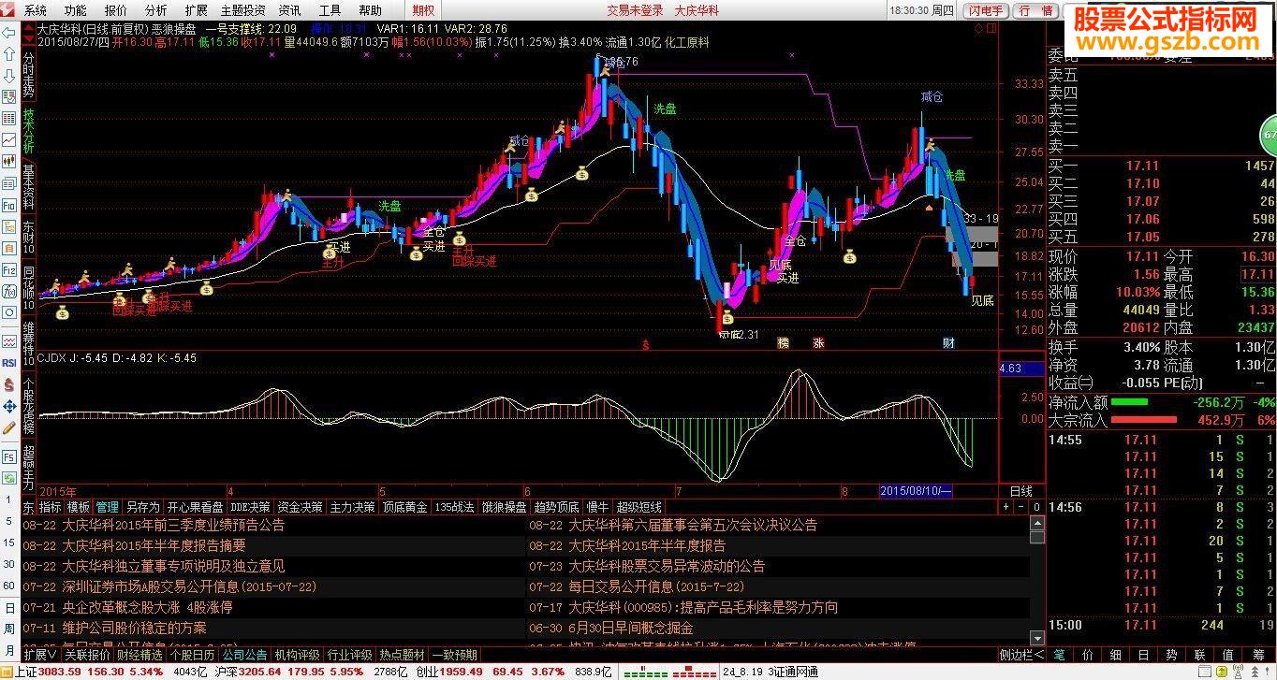Select the 价 tab in side panel
1277x680 pixels.
[1087, 655]
